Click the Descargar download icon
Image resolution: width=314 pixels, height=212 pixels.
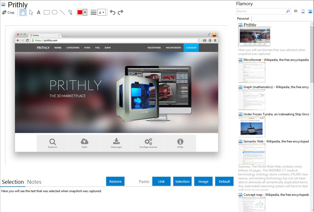tap(116, 141)
